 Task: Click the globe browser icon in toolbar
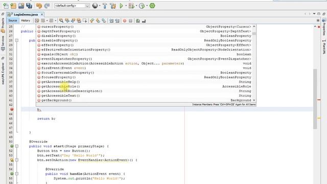(95, 6)
